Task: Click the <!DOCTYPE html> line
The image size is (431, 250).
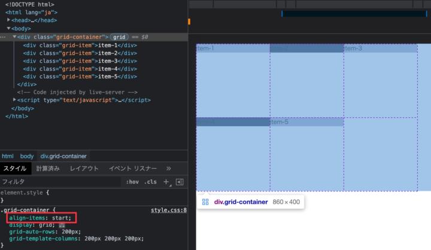Action: (30, 4)
